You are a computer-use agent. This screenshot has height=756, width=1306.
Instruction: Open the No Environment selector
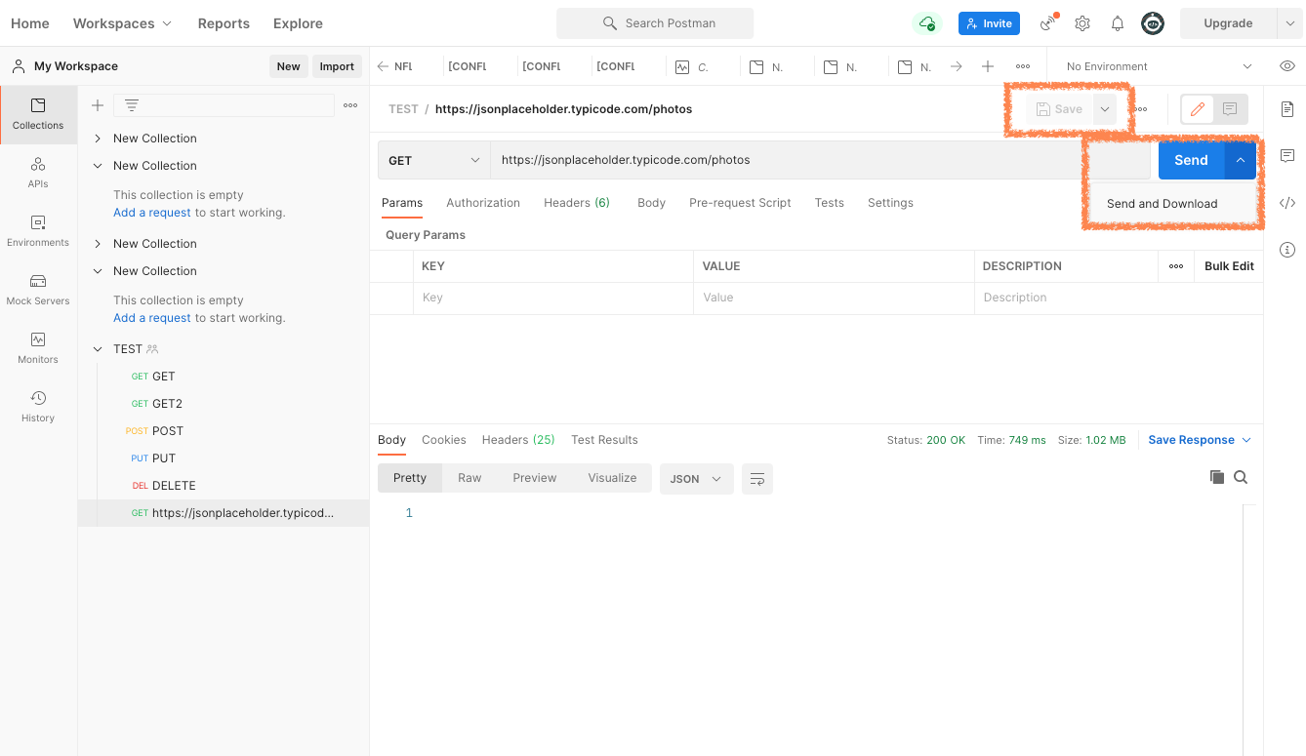(1159, 66)
